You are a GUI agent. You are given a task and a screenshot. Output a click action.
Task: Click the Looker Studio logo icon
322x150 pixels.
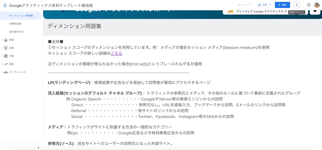(5, 5)
